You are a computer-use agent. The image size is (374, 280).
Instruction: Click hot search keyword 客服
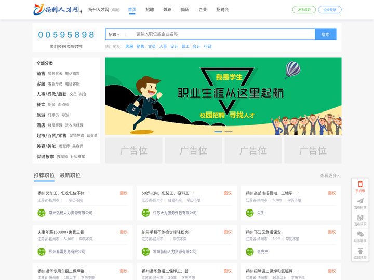point(129,47)
